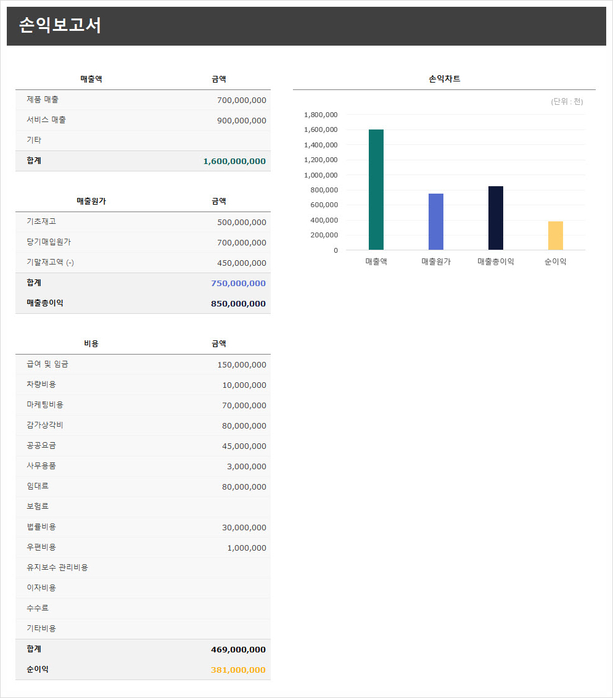Click the 비용 table header
613x698 pixels.
coord(91,343)
